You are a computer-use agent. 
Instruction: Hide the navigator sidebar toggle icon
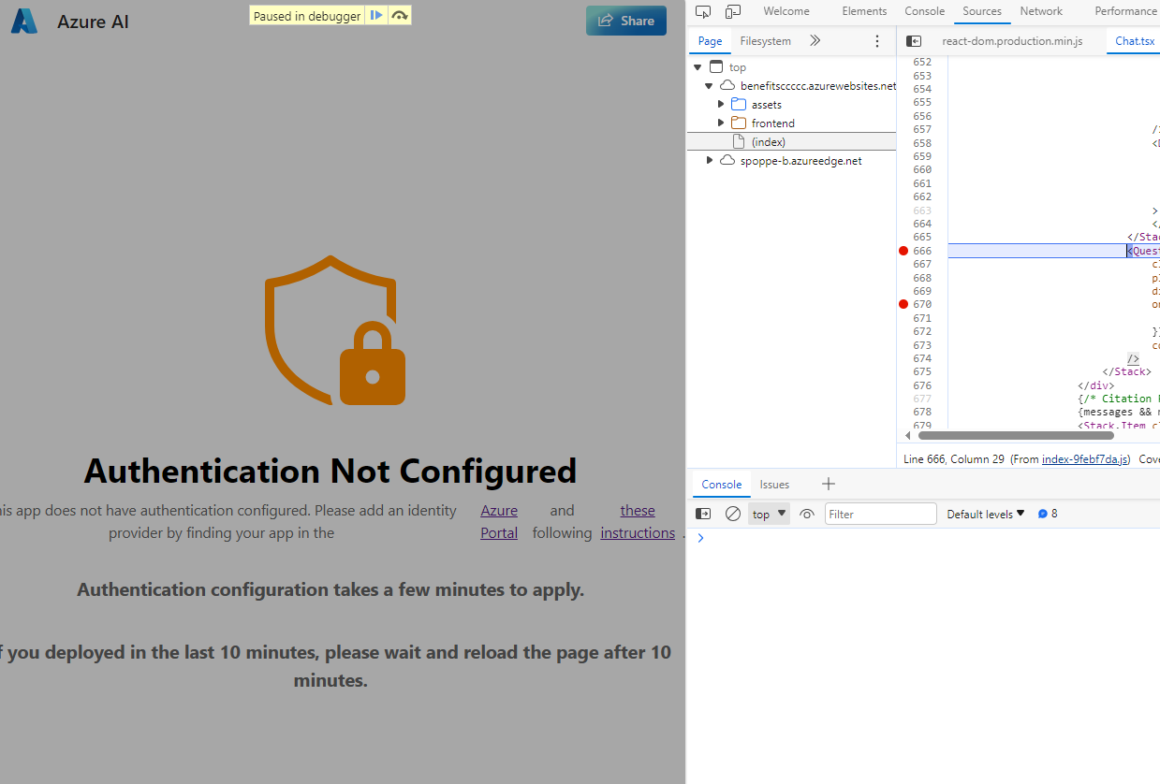pos(914,41)
